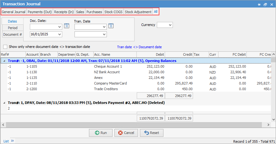Click the List double-chevron icon
Viewport: 276px width, 144px height.
[x=13, y=141]
